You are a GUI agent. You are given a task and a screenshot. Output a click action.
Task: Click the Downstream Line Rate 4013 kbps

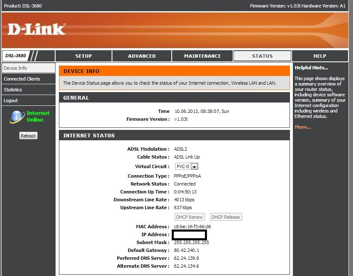[184, 200]
